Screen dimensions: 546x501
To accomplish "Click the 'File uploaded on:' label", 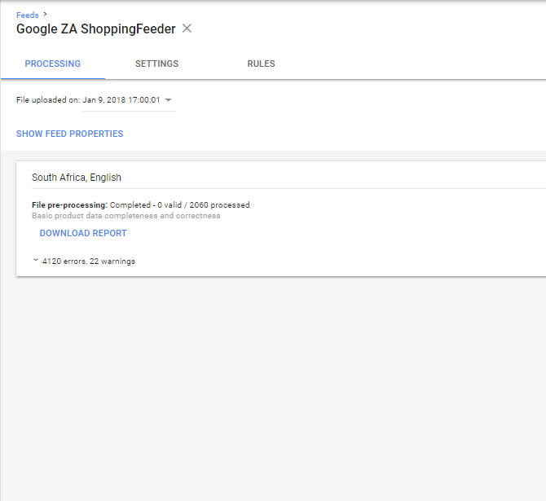I will 48,100.
